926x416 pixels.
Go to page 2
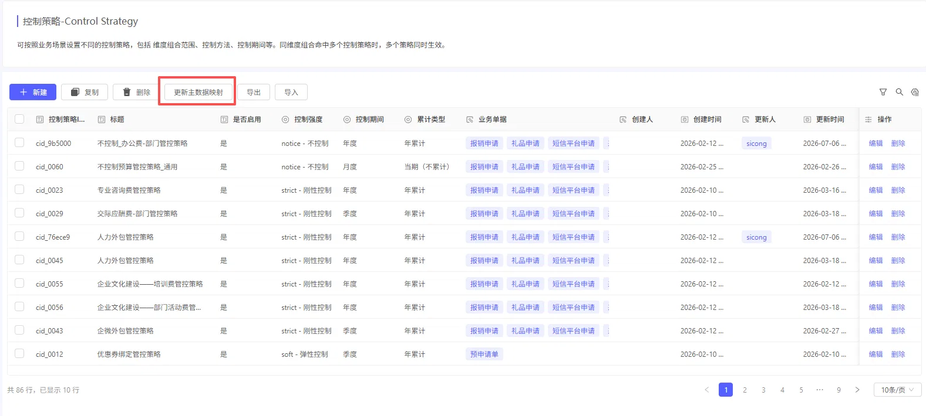pos(745,390)
